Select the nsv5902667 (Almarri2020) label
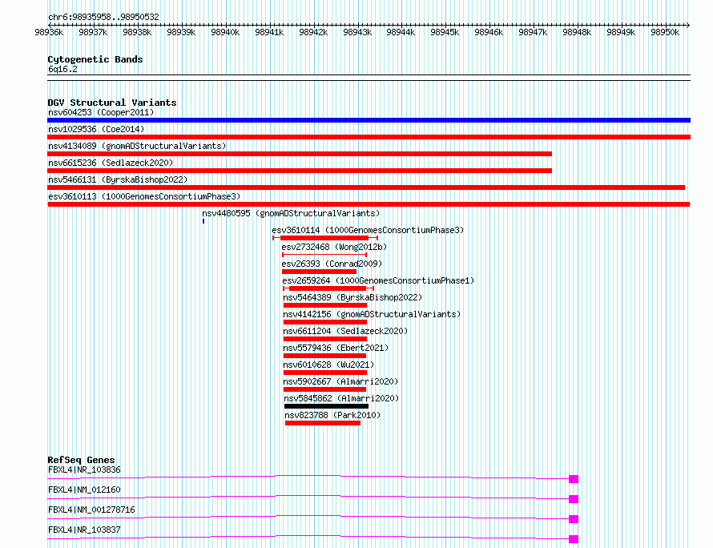The image size is (713, 548). coord(340,381)
